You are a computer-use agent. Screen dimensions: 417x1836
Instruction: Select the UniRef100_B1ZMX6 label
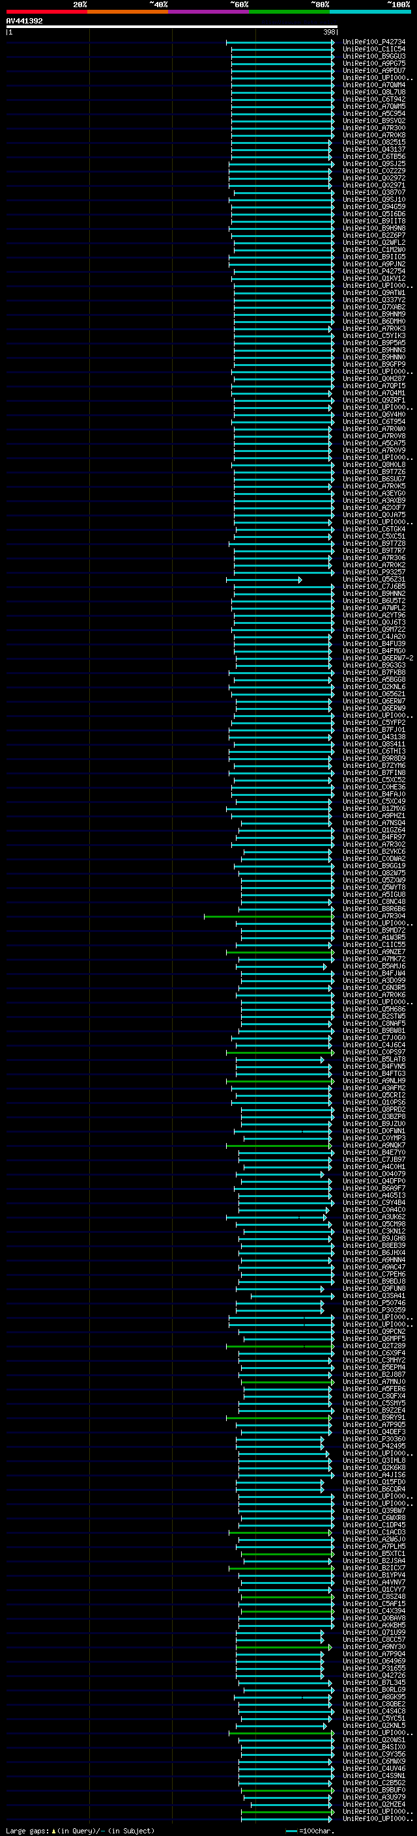click(x=374, y=809)
